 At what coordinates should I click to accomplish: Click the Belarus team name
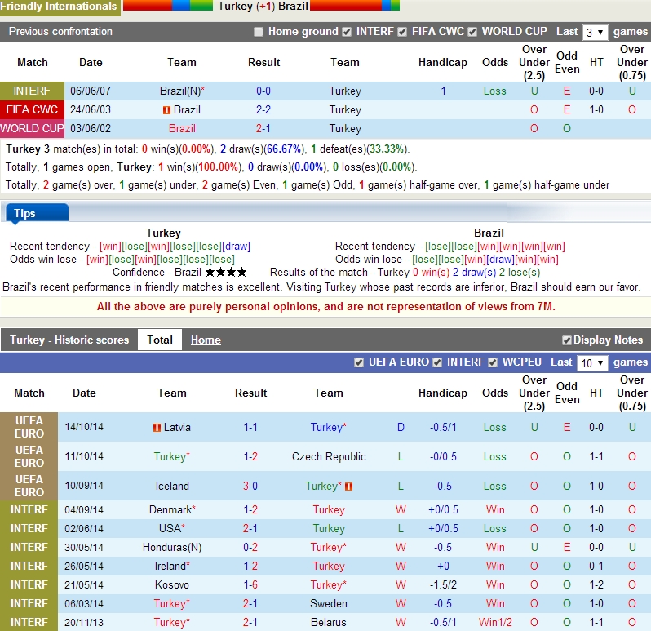click(x=329, y=622)
